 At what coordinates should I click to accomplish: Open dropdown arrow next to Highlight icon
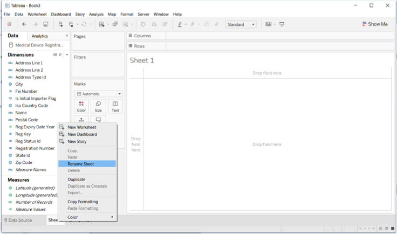(x=186, y=24)
